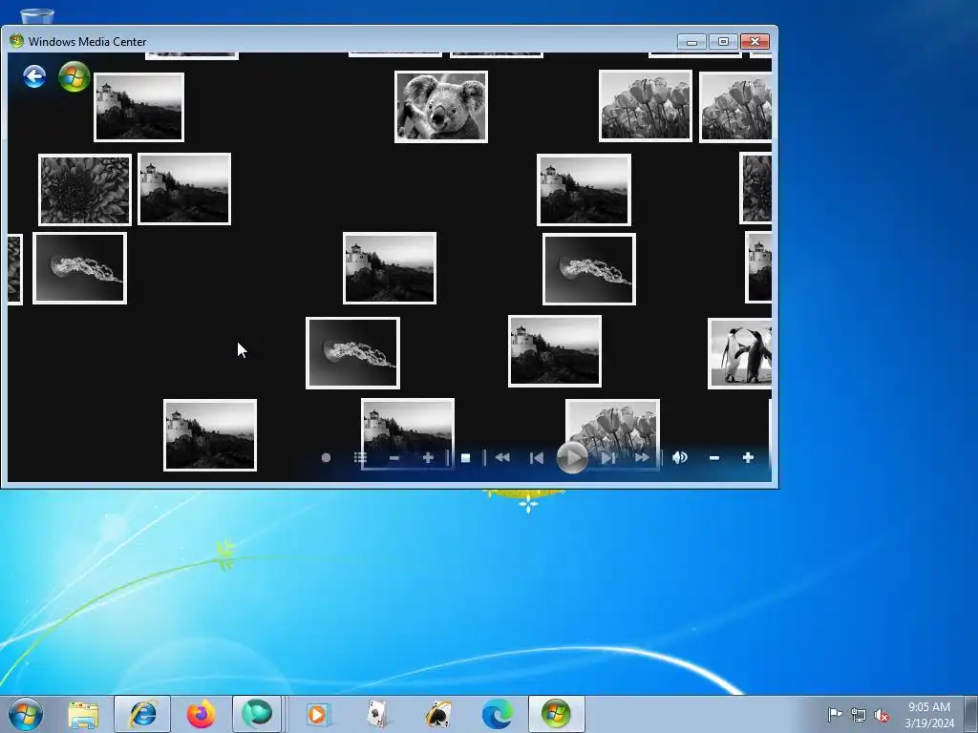This screenshot has width=978, height=733.
Task: Click channel down minus next to guide icon
Action: click(x=394, y=458)
